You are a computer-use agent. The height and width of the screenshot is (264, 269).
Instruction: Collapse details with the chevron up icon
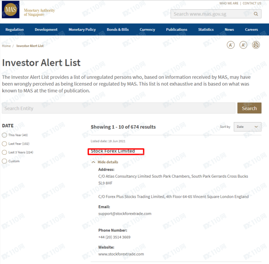click(93, 162)
